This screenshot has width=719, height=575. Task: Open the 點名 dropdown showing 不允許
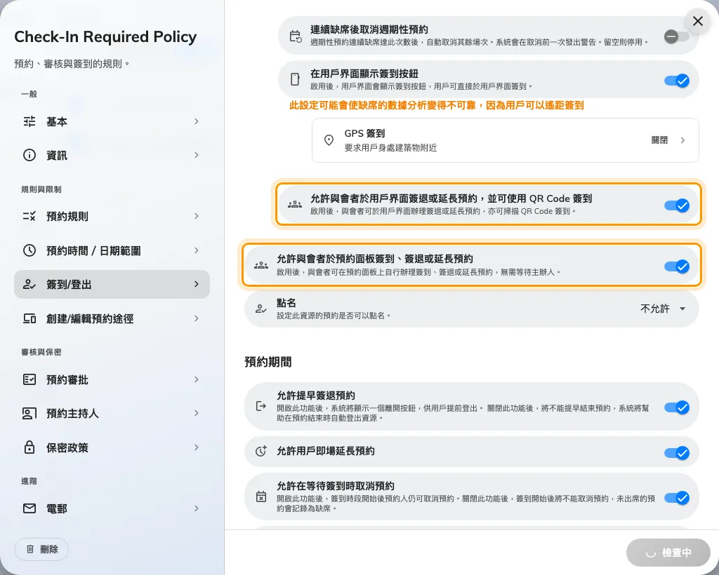(x=664, y=309)
